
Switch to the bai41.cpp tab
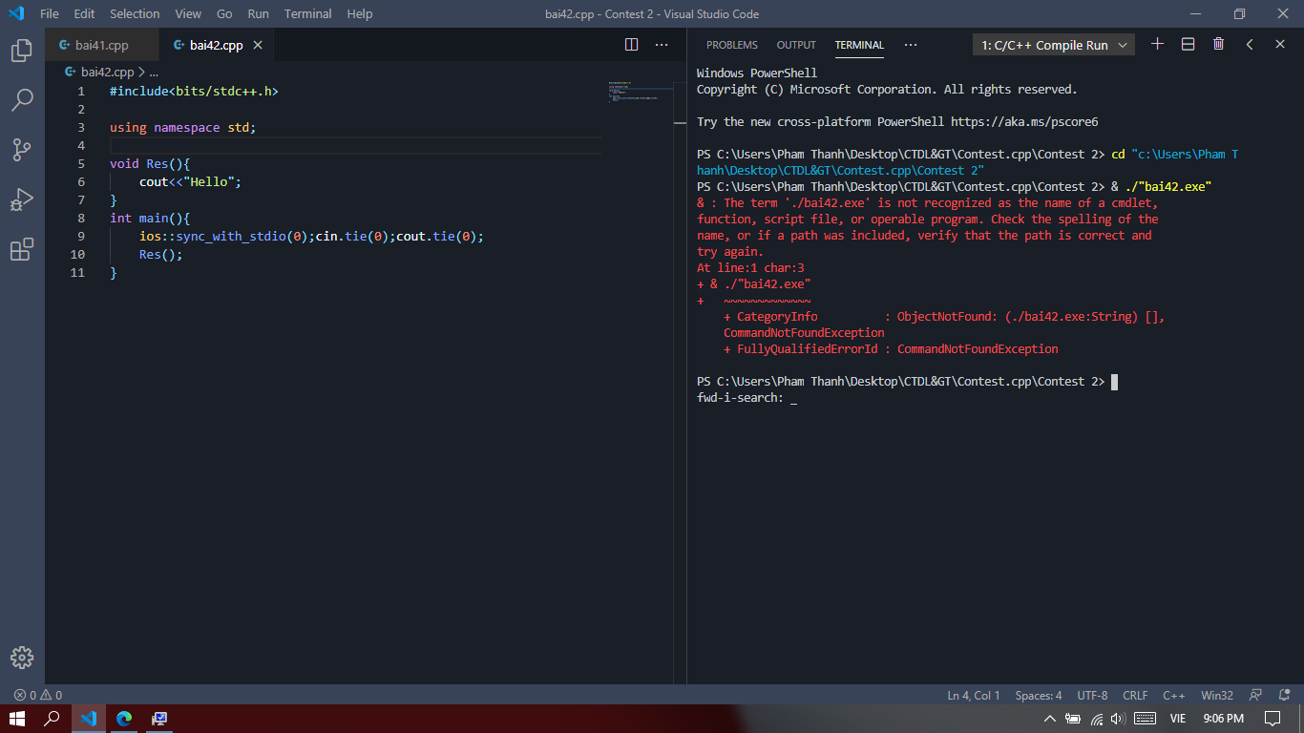coord(101,45)
